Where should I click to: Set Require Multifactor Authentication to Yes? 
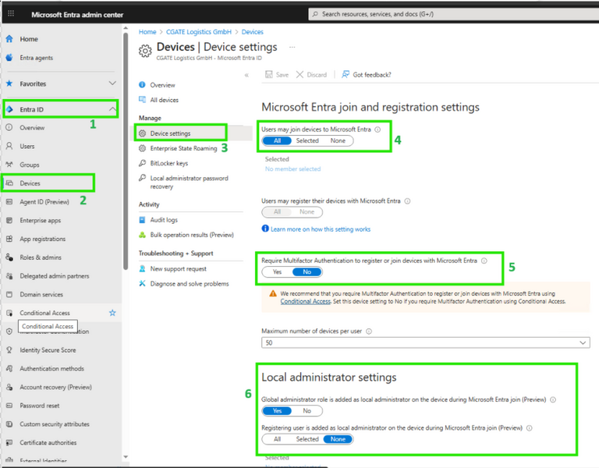coord(277,272)
